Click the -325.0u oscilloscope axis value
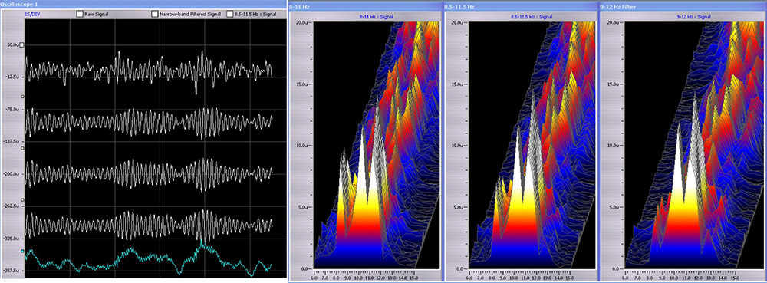Image resolution: width=767 pixels, height=283 pixels. 12,239
